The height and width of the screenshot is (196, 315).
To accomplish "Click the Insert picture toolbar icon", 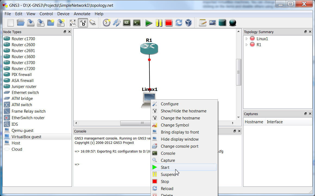I will 212,23.
